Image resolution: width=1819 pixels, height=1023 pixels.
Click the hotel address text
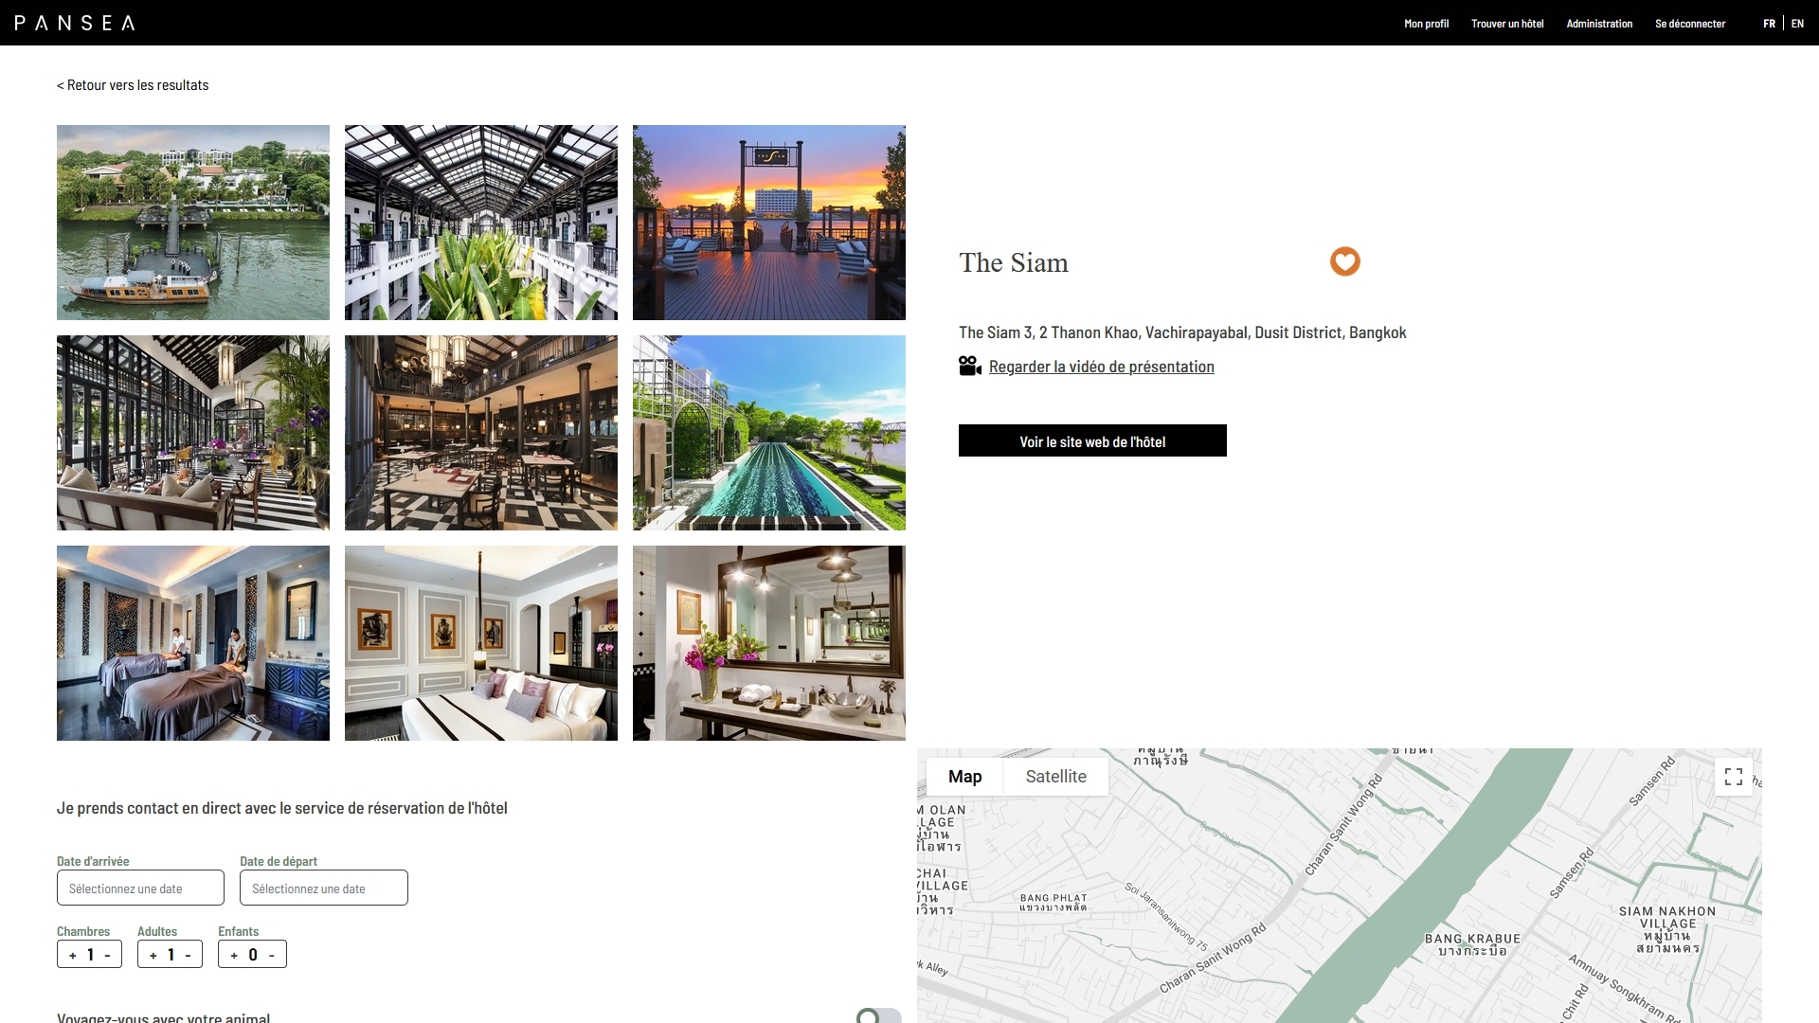[1182, 332]
